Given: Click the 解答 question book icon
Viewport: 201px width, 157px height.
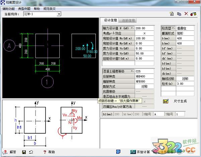Looking at the screenshot, I should [x=5, y=152].
